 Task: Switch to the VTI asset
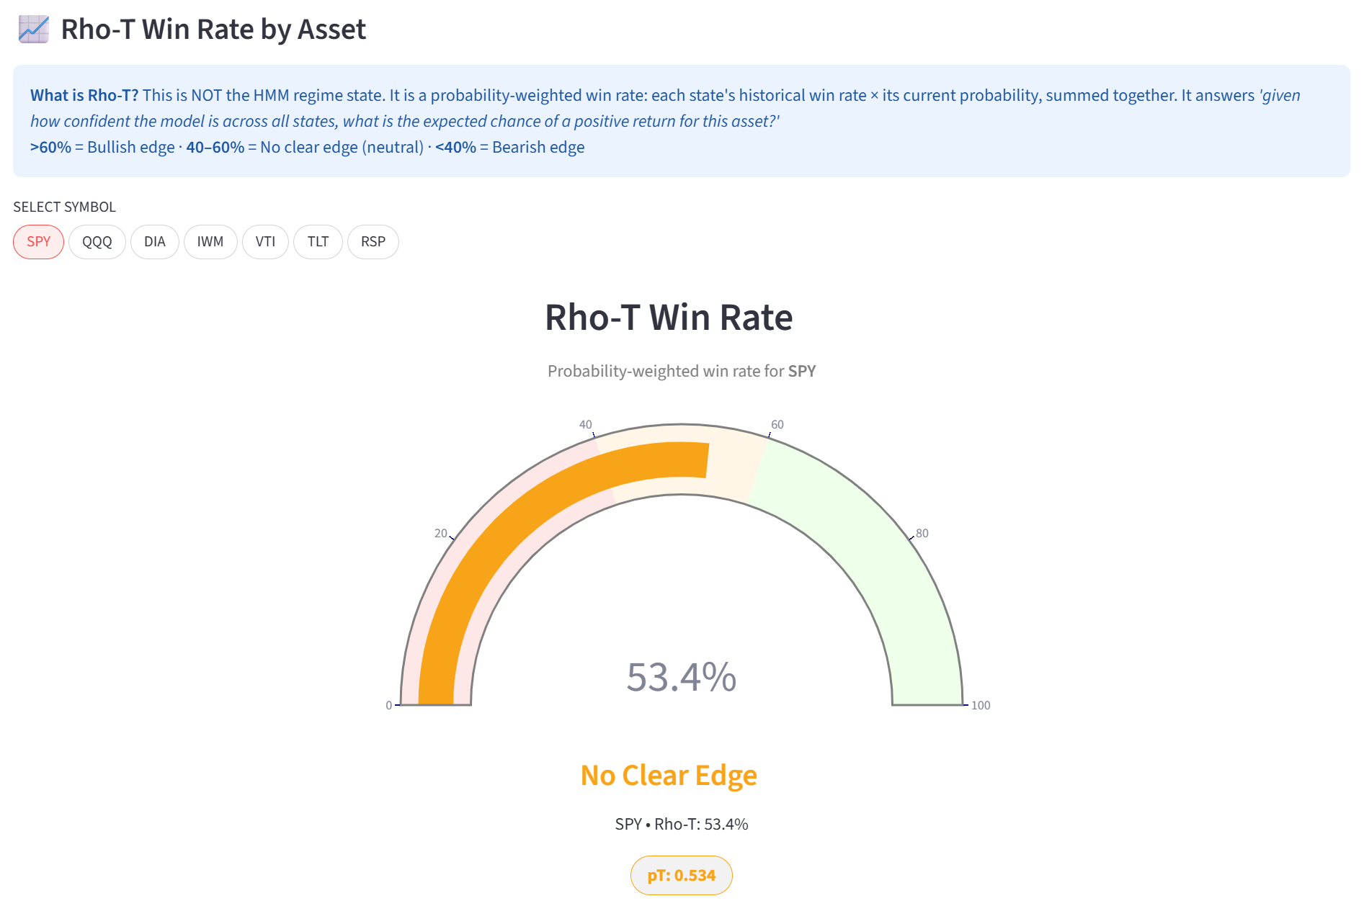coord(264,242)
